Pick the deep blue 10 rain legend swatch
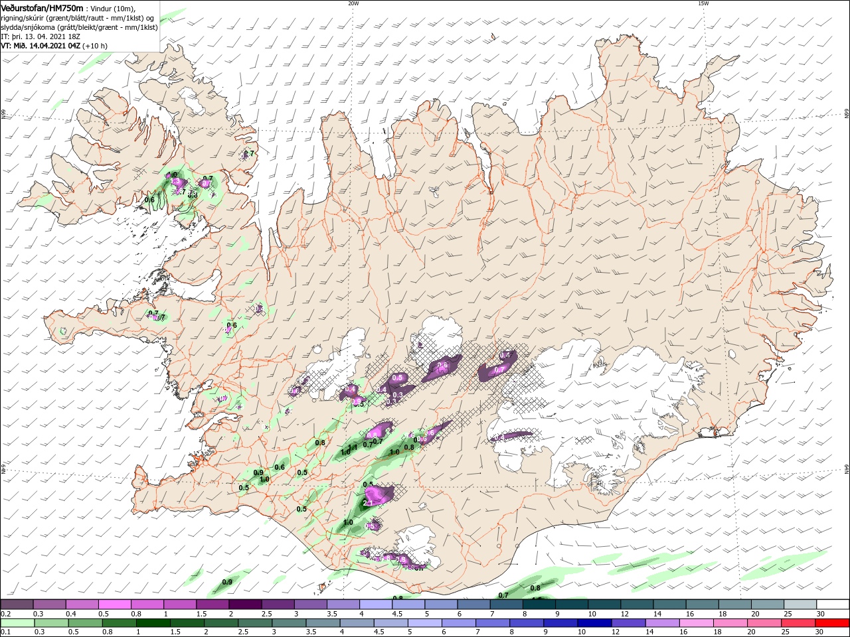Image resolution: width=850 pixels, height=637 pixels. point(595,623)
